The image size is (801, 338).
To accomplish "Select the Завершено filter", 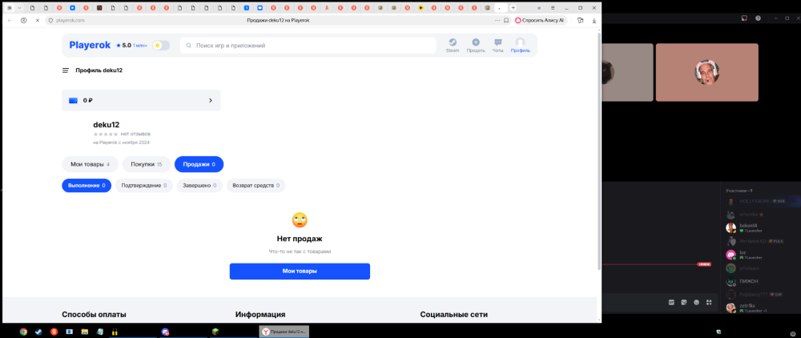I will 199,185.
